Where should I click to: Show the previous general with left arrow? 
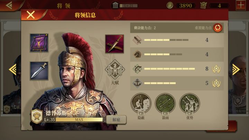click(13, 69)
